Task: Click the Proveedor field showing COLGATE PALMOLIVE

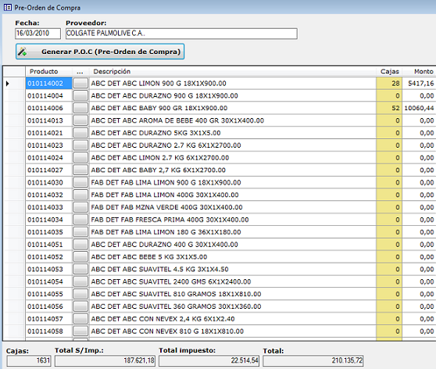Action: (x=181, y=34)
